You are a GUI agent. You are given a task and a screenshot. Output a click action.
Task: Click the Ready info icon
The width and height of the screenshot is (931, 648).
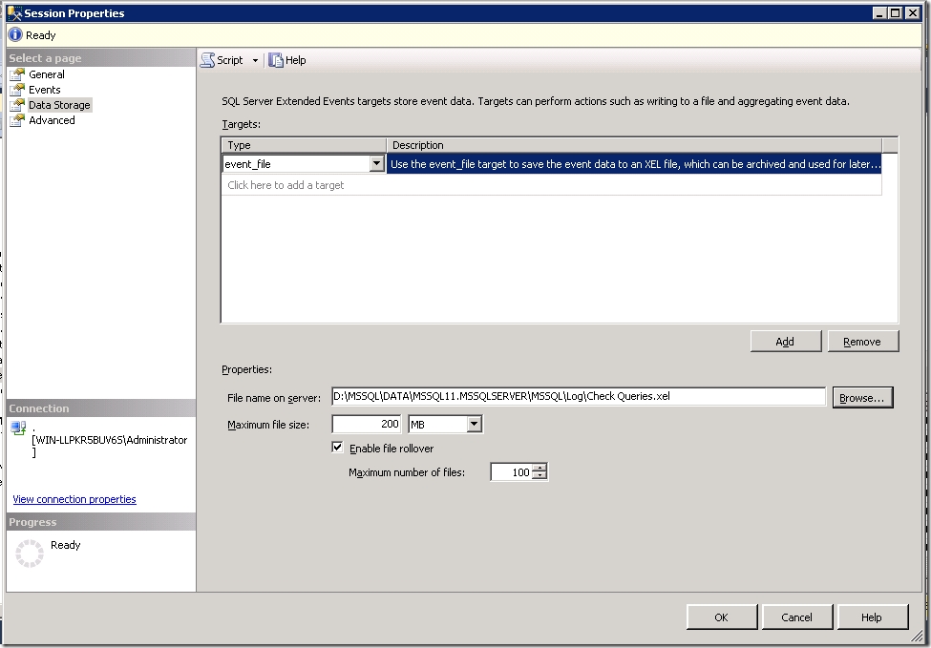pyautogui.click(x=15, y=35)
